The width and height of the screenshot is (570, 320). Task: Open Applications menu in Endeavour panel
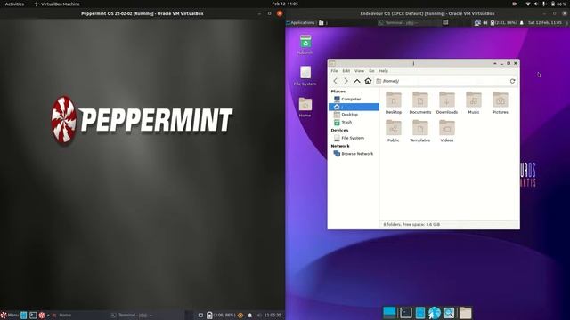click(300, 22)
